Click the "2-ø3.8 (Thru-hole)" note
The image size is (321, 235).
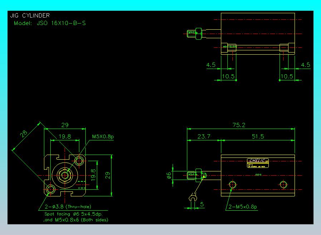coord(68,207)
